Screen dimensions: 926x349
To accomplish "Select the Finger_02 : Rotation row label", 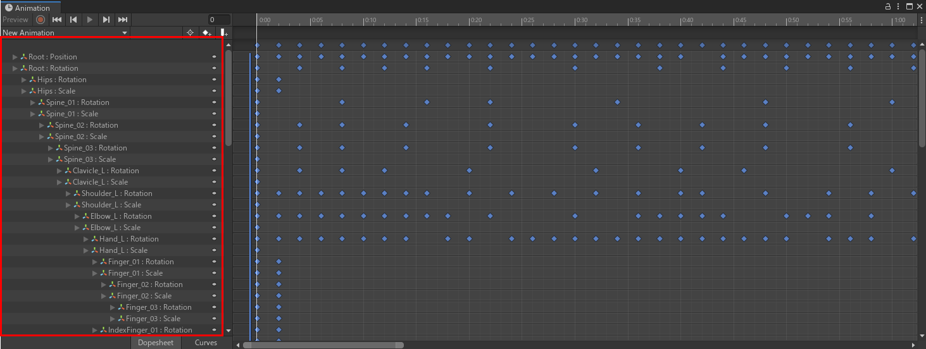I will pos(150,285).
